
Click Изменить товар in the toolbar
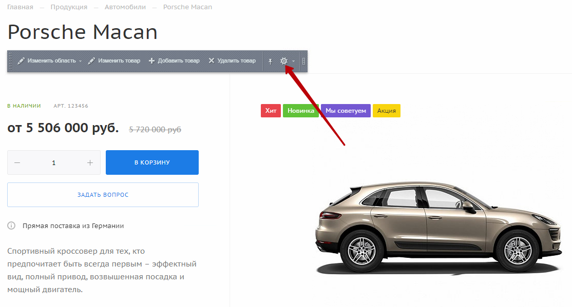tap(114, 61)
